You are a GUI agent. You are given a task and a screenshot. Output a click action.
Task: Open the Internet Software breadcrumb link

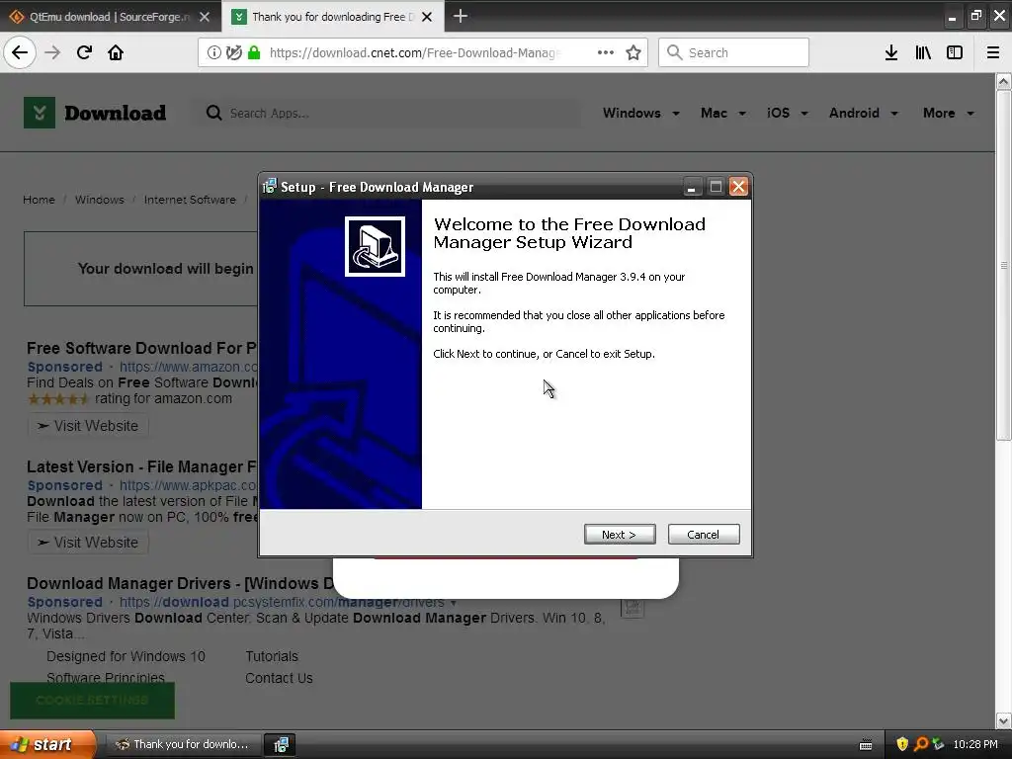190,200
